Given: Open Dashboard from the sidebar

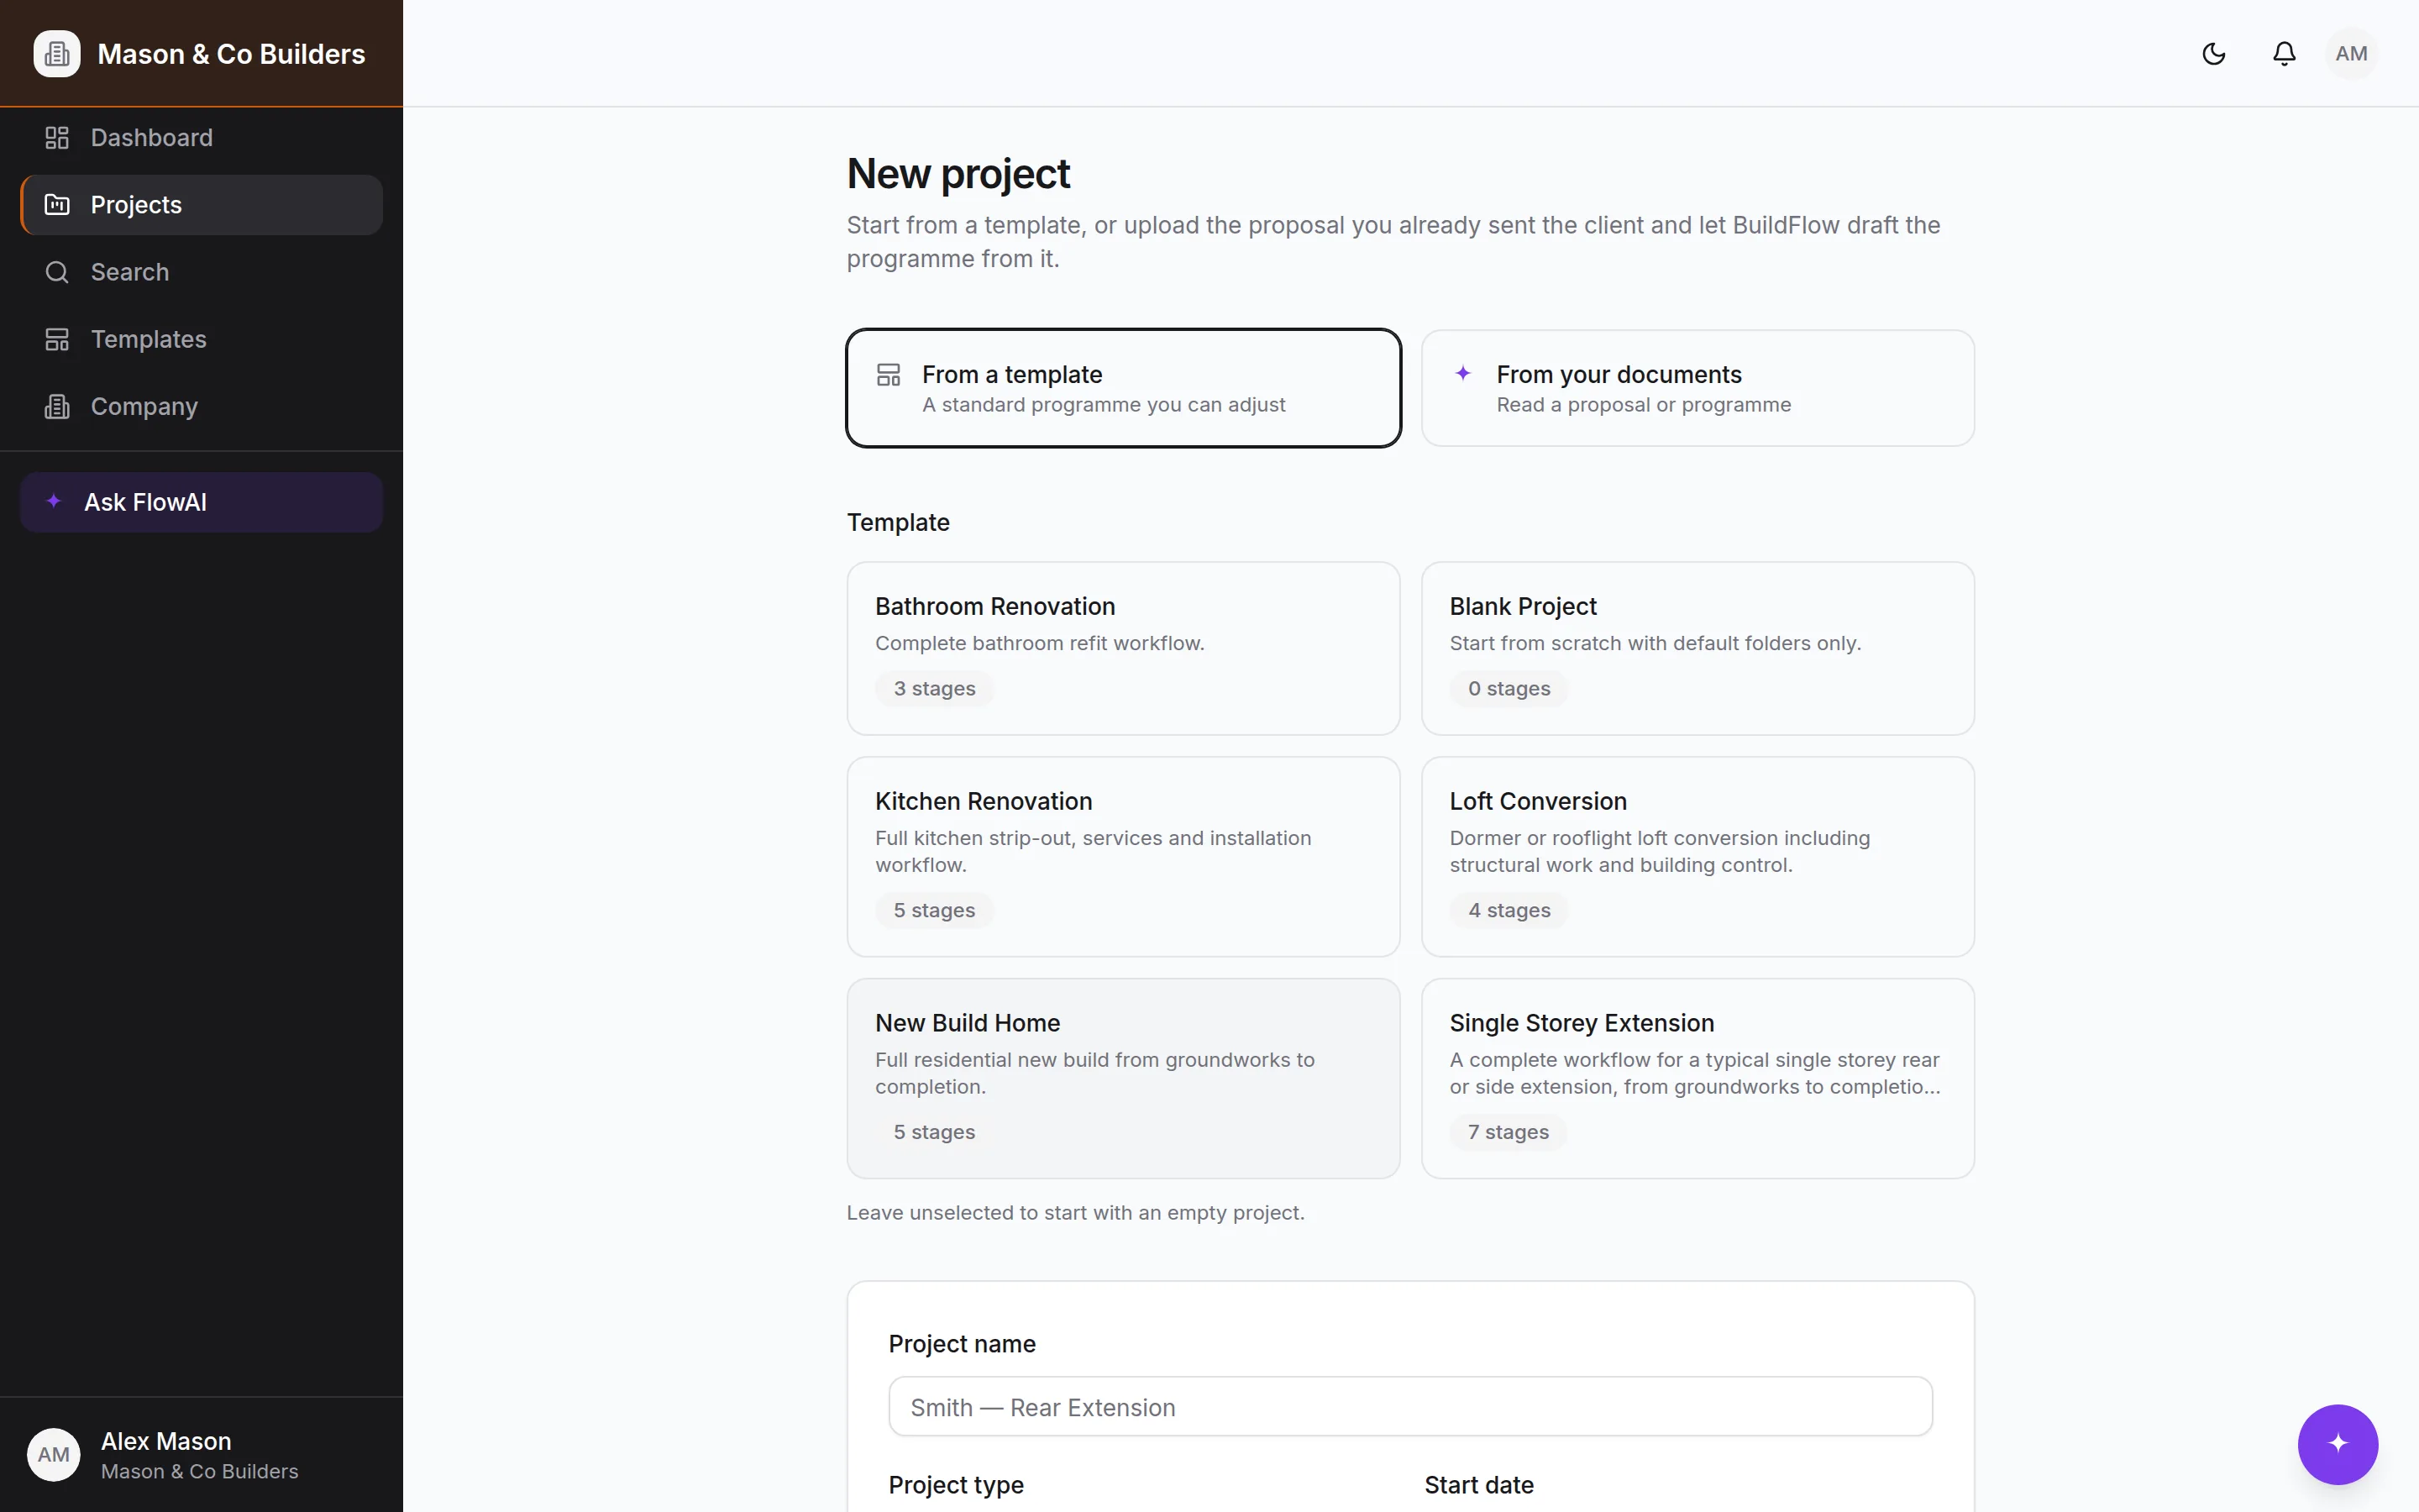Looking at the screenshot, I should (x=201, y=138).
